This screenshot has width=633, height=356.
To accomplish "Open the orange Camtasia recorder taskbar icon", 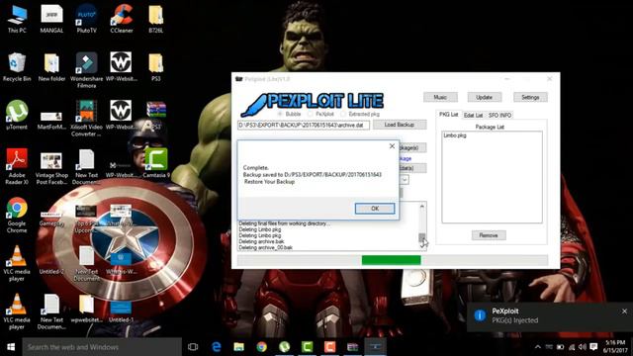I will 329,347.
